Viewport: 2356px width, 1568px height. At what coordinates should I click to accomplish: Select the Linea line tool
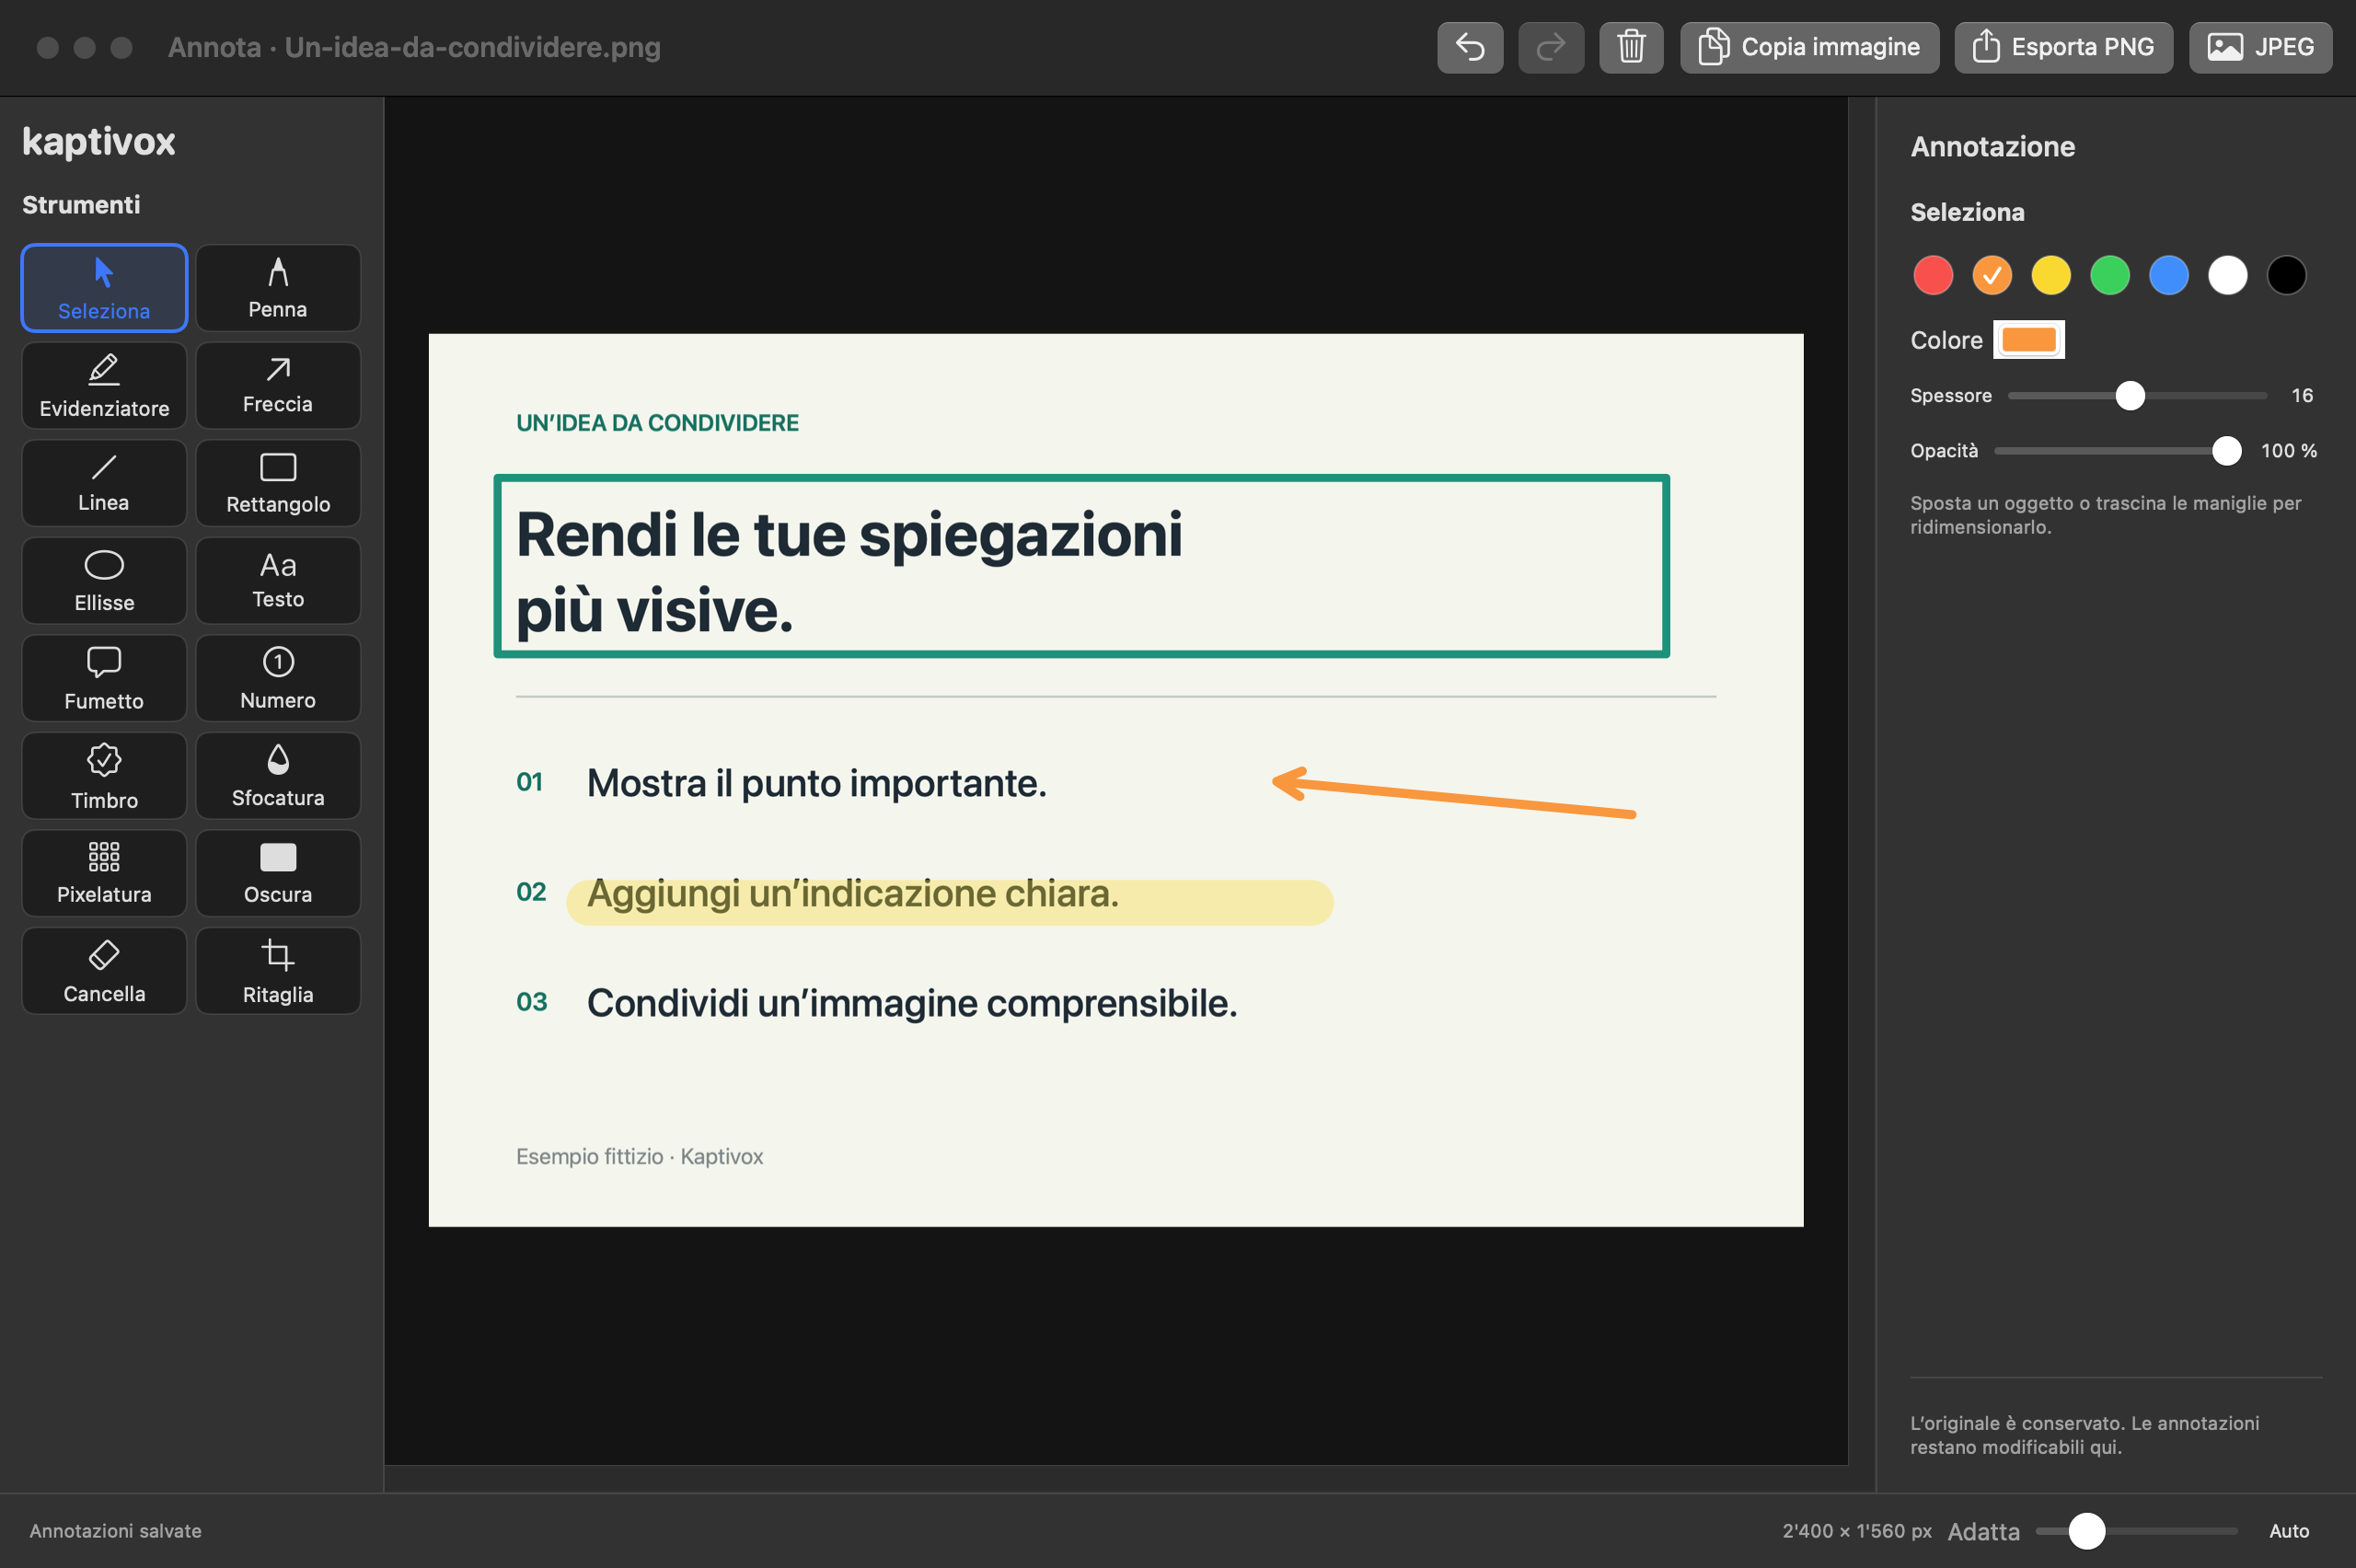pyautogui.click(x=104, y=483)
